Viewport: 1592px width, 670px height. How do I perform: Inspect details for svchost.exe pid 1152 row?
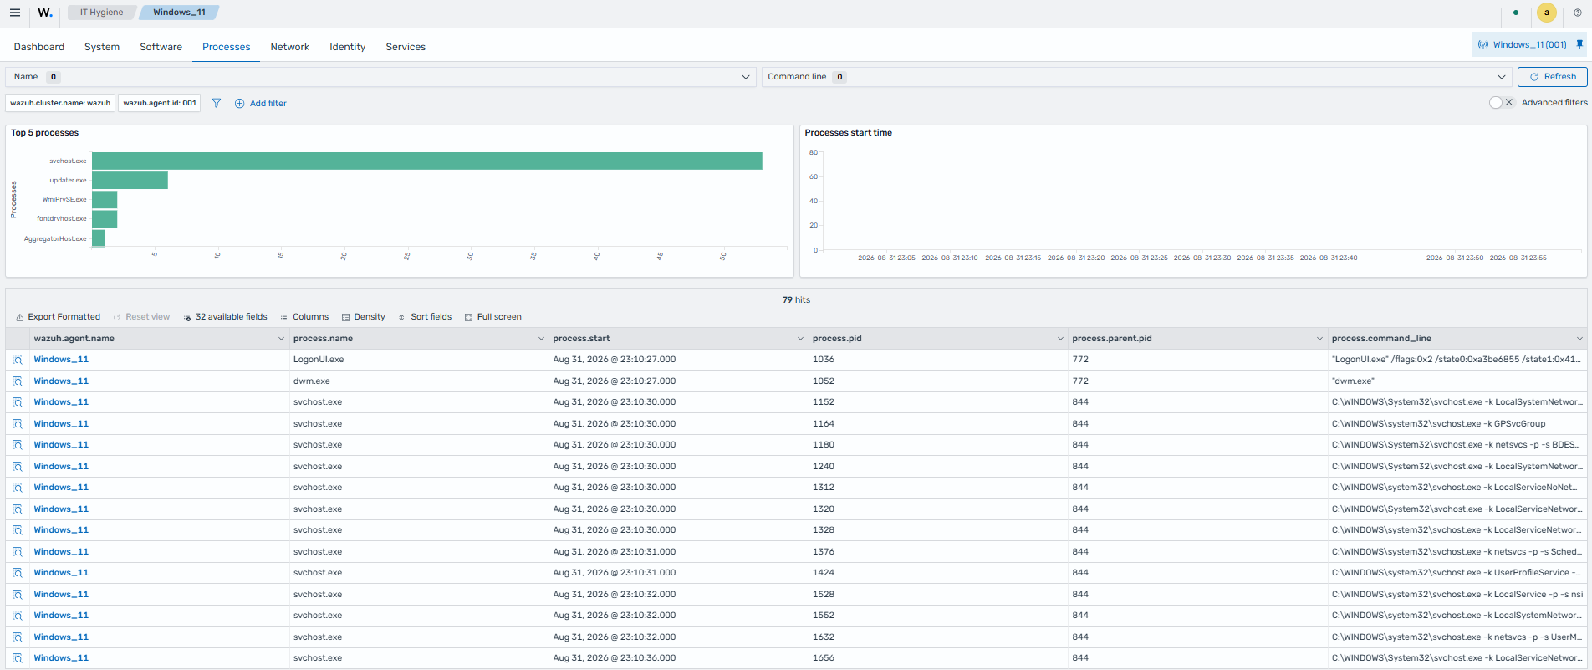(17, 402)
